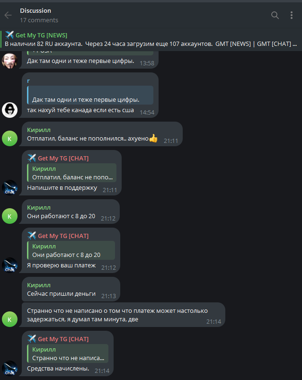The width and height of the screenshot is (302, 380).
Task: Select the Discussion title header
Action: pyautogui.click(x=36, y=11)
